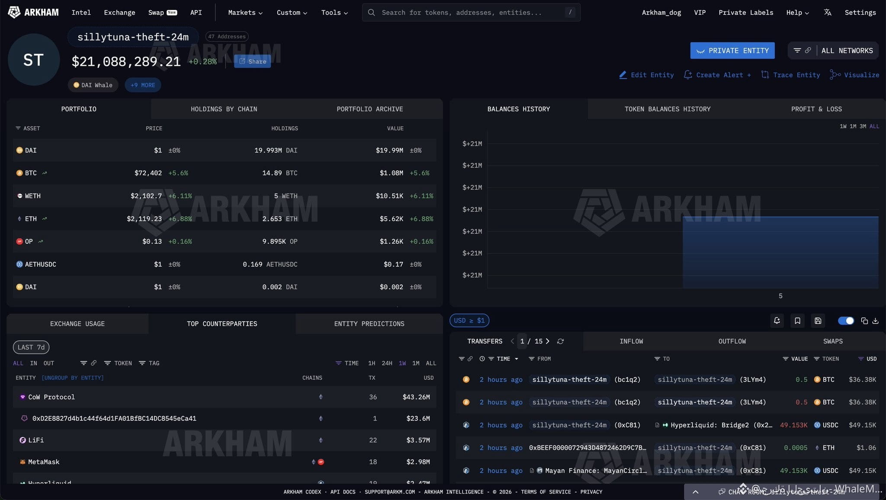Go to previous transfers page arrow

[512, 342]
